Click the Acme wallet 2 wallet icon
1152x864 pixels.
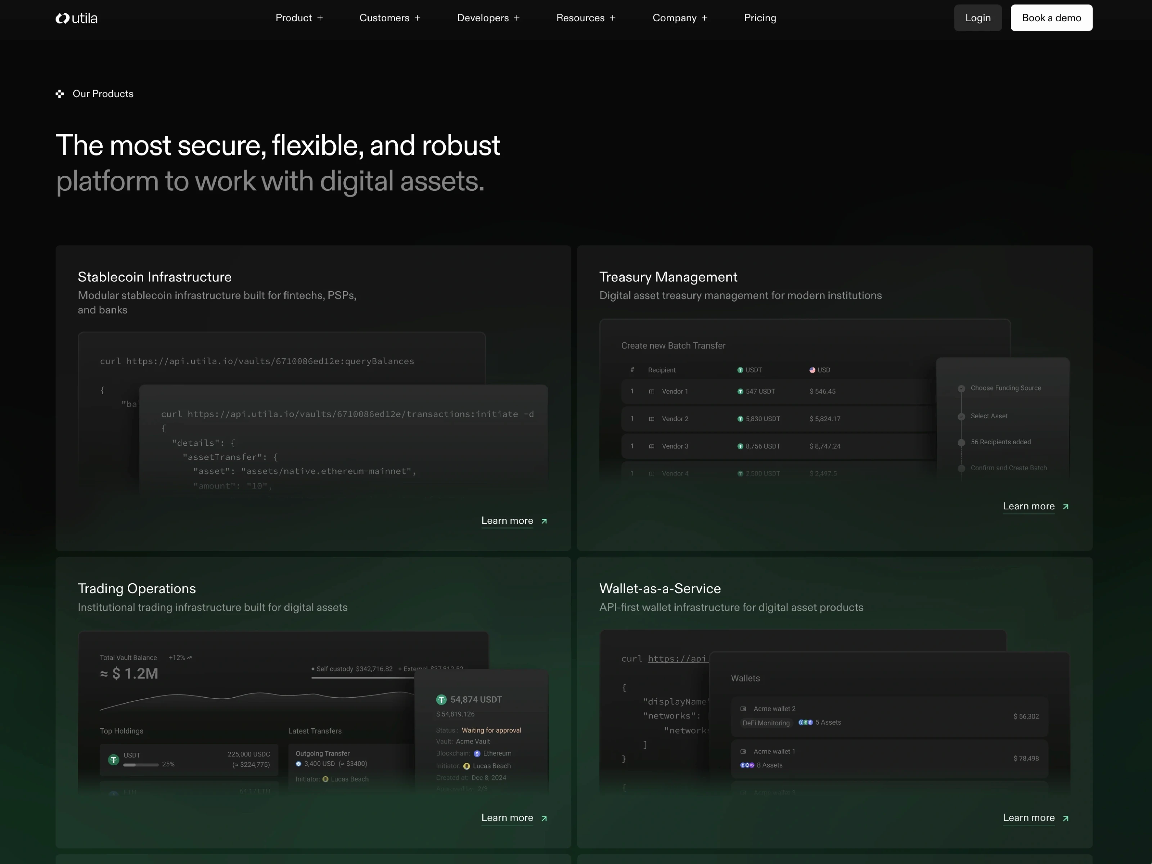click(743, 709)
